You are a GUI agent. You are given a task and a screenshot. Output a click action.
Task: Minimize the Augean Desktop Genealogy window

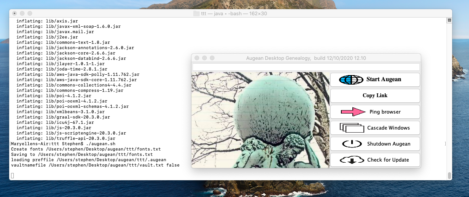tap(204, 58)
